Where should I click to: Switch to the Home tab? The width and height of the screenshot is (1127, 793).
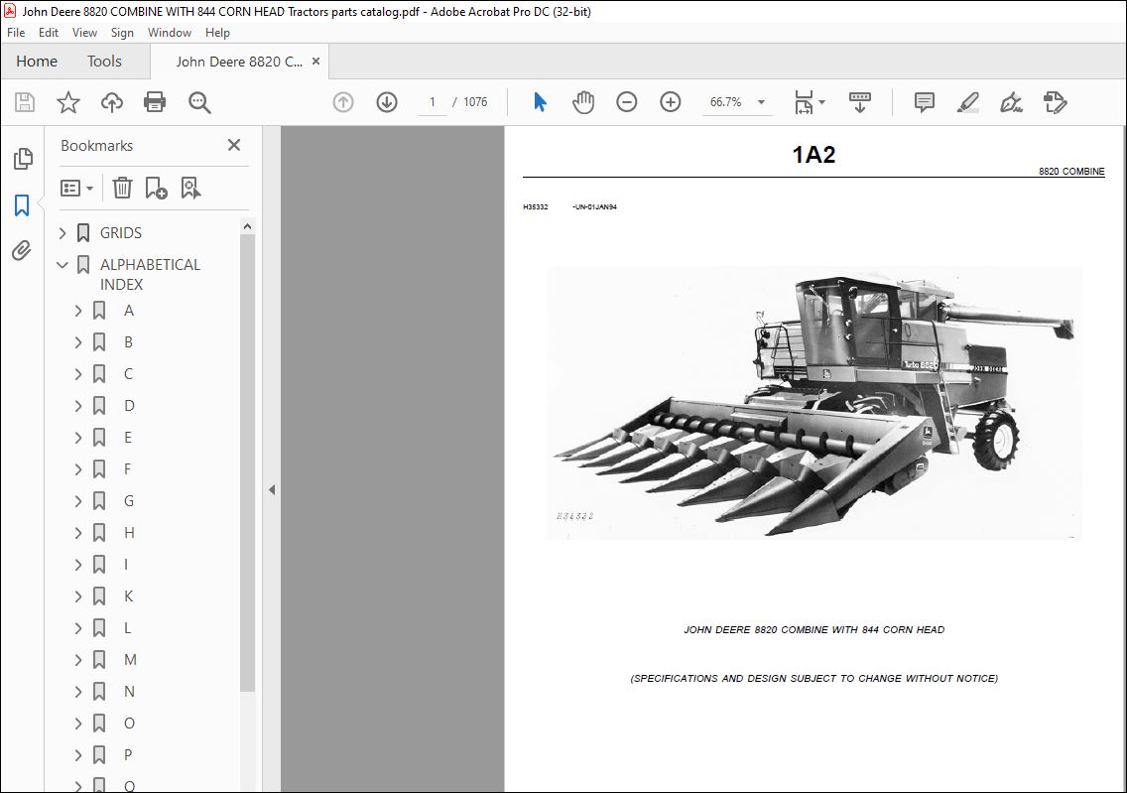tap(37, 62)
